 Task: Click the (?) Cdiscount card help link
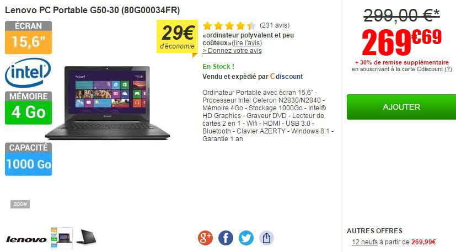[x=448, y=69]
